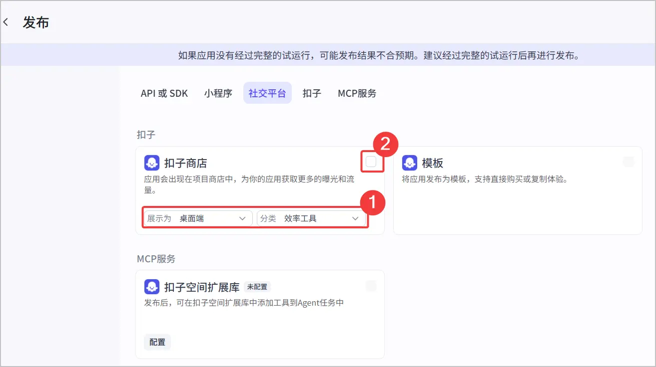656x367 pixels.
Task: Open the 扣子 tab
Action: [x=312, y=93]
